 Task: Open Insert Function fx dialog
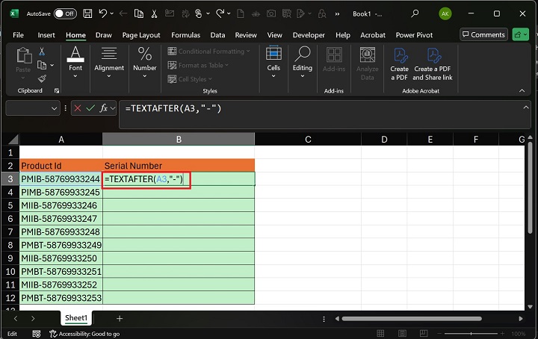pyautogui.click(x=105, y=108)
